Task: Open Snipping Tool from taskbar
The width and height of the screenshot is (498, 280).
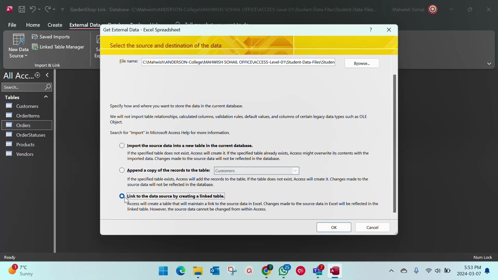Action: (x=232, y=271)
